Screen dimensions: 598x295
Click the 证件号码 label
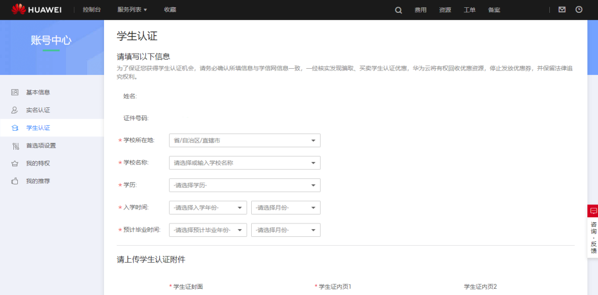coord(136,118)
